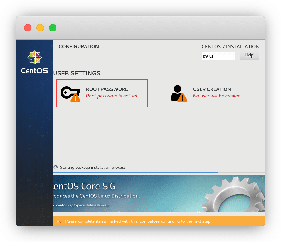281x242 pixels.
Task: Select the 'Root password is not set' message
Action: [x=112, y=96]
